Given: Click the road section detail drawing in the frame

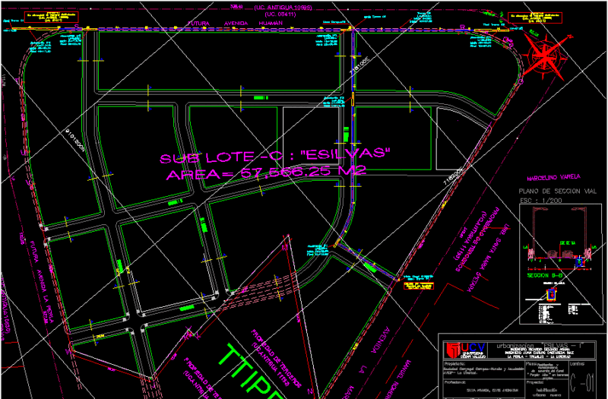Looking at the screenshot, I should pos(561,240).
